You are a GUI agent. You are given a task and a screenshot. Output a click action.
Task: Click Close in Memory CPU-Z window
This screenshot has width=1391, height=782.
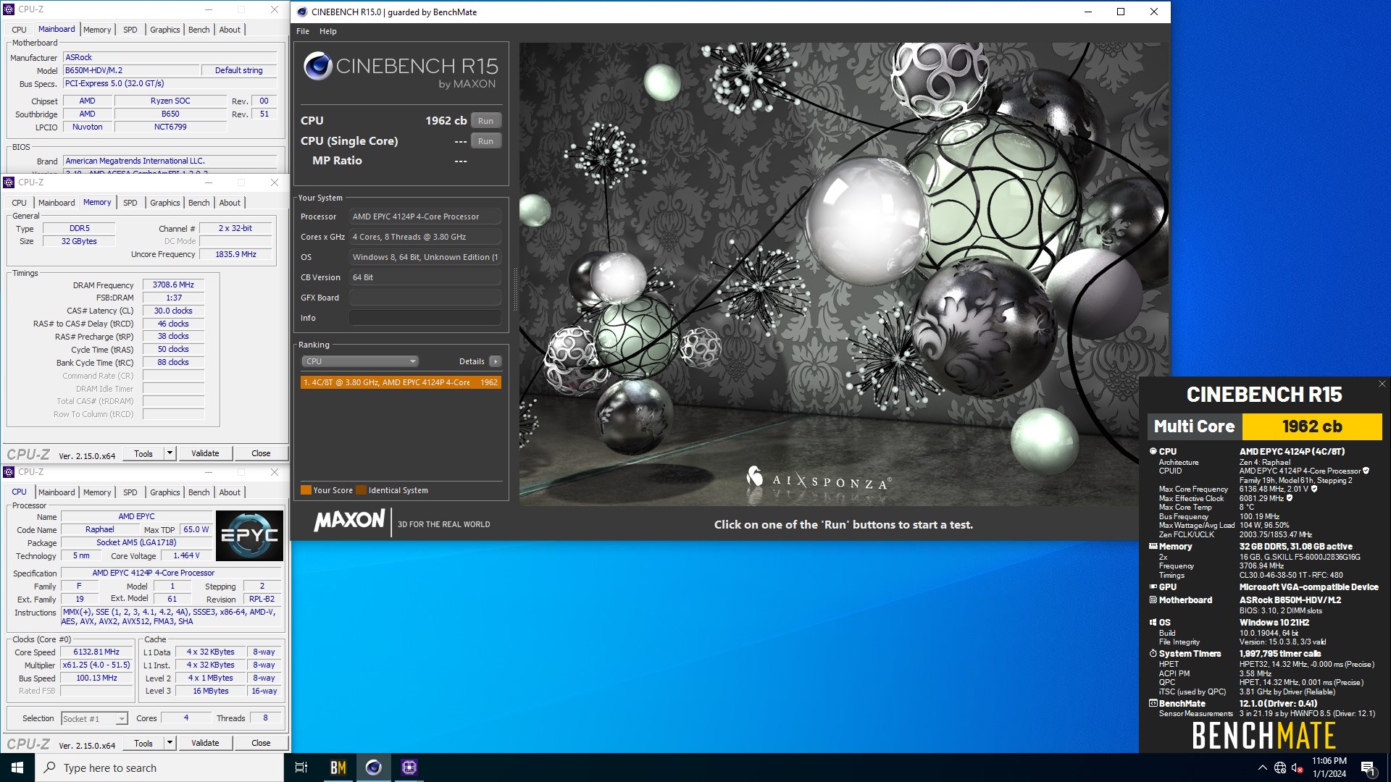(x=261, y=453)
